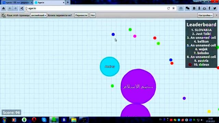
Task: Click the large purple cell with Arabic name
Action: click(x=138, y=86)
